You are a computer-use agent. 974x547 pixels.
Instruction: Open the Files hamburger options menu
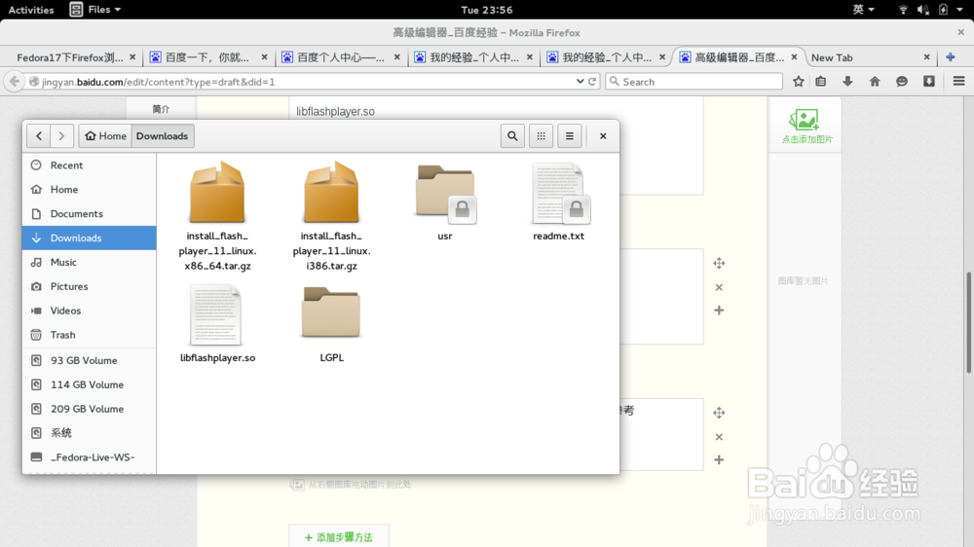pyautogui.click(x=570, y=136)
